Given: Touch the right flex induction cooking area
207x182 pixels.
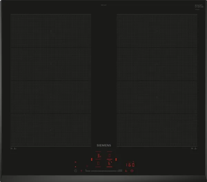Looking at the screenshot, I should pos(157,80).
